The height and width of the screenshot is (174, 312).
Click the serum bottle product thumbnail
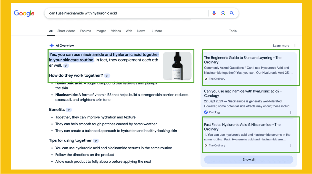click(x=177, y=66)
